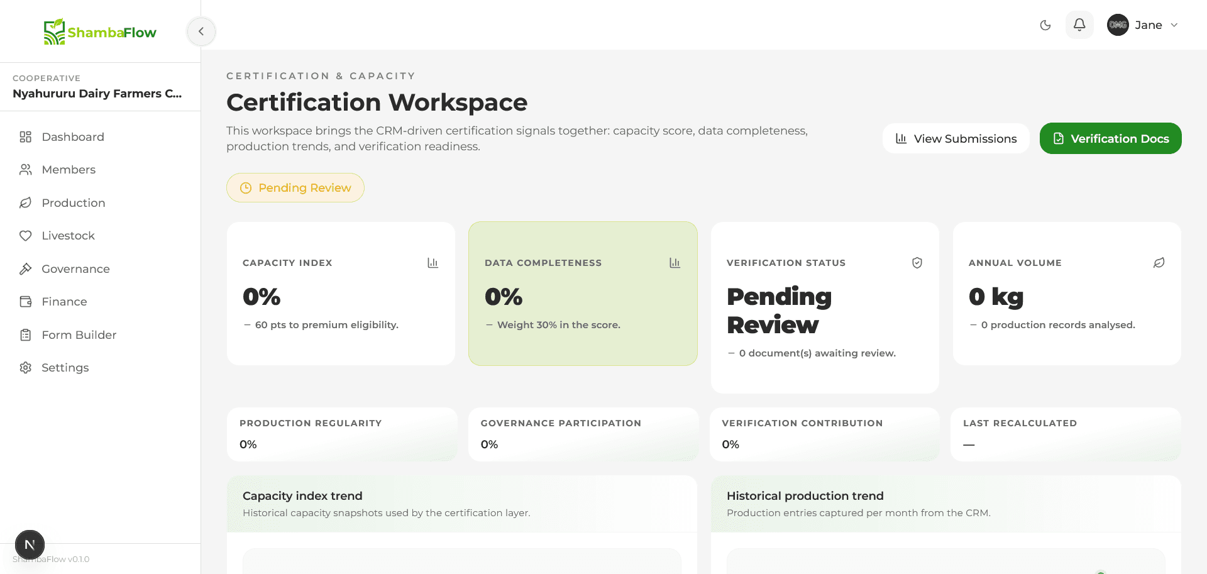The image size is (1207, 574).
Task: Open Verification Docs
Action: click(1111, 138)
